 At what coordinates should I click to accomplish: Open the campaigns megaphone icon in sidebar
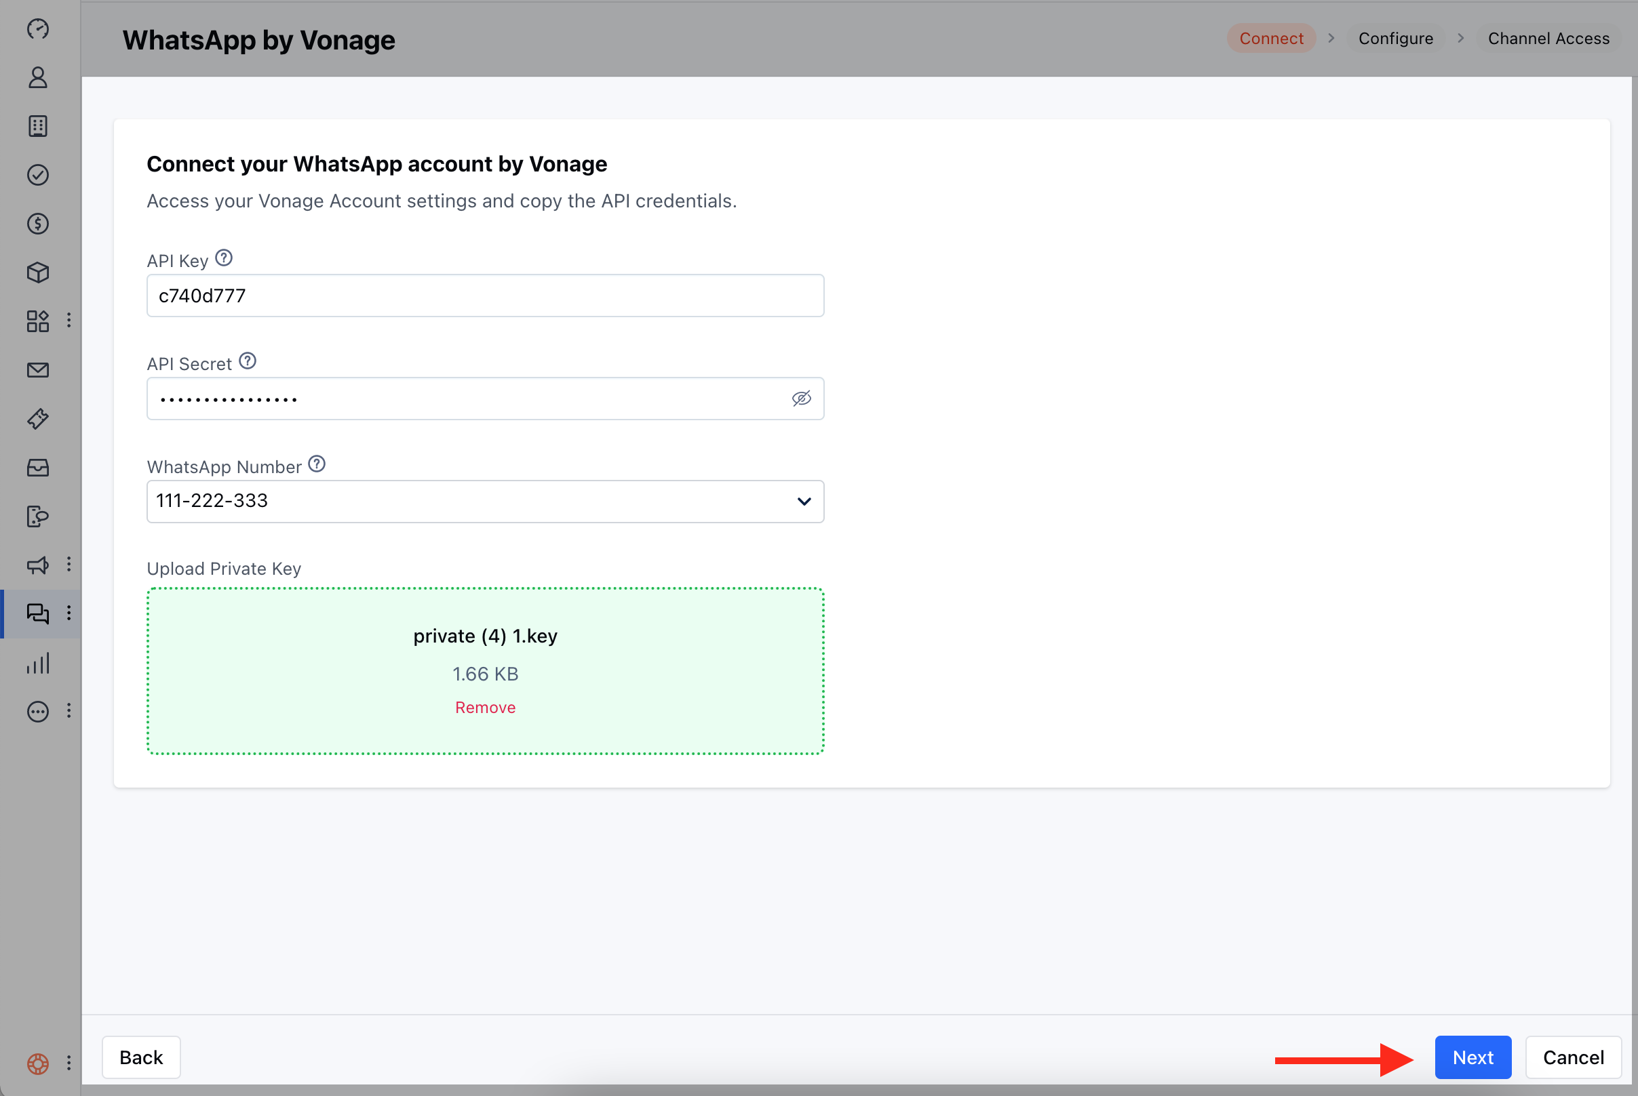coord(38,565)
